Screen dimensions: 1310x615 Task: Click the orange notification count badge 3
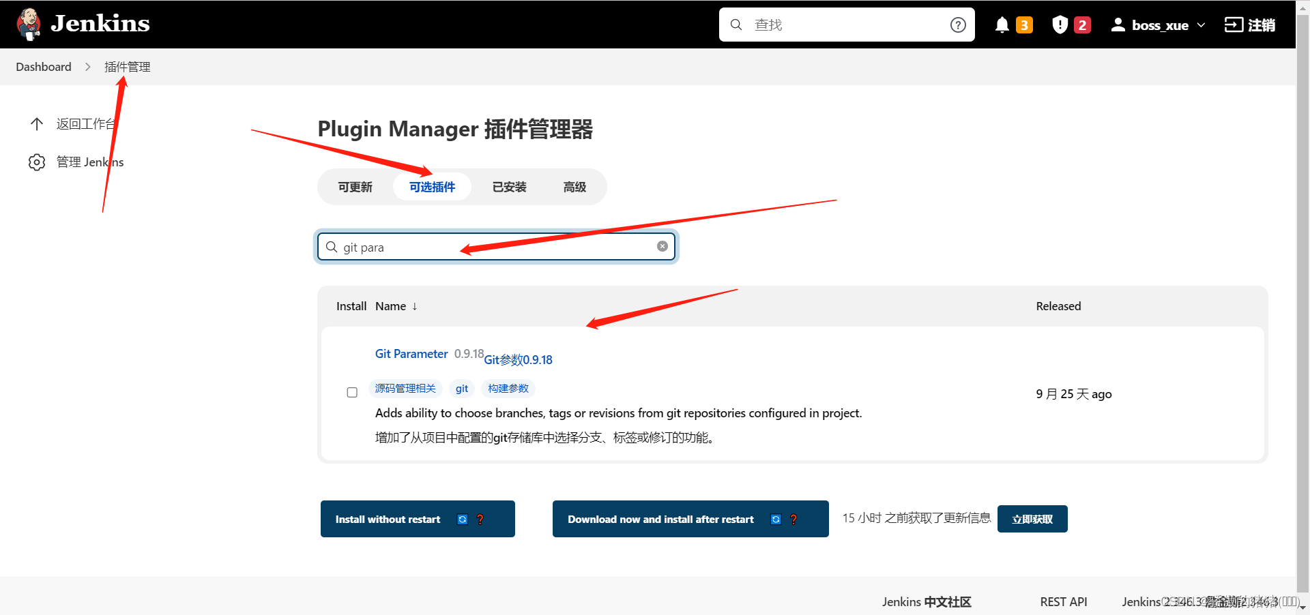point(1024,25)
